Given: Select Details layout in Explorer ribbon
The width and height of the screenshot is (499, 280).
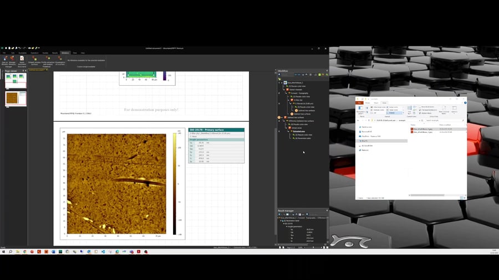Looking at the screenshot, I should coord(395,113).
